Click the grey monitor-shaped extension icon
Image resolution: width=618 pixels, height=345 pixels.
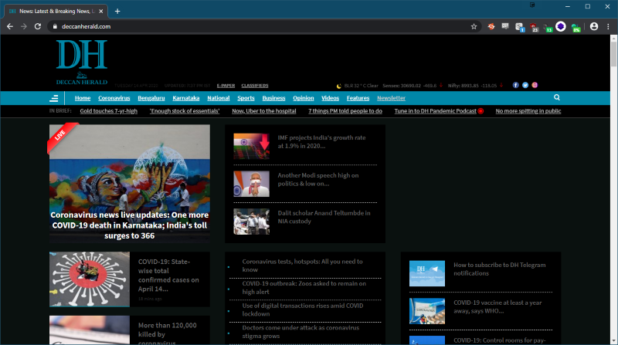pyautogui.click(x=505, y=26)
